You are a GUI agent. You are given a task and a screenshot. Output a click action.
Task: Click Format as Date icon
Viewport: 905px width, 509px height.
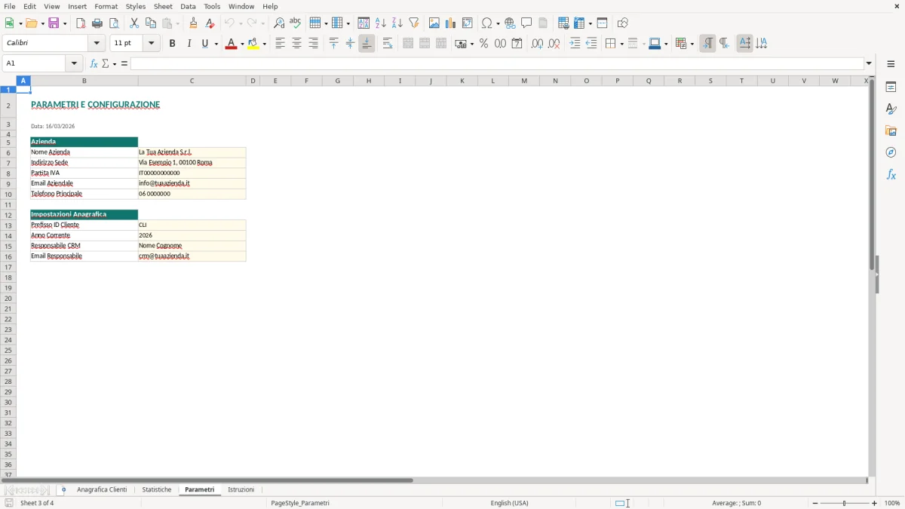tap(517, 44)
